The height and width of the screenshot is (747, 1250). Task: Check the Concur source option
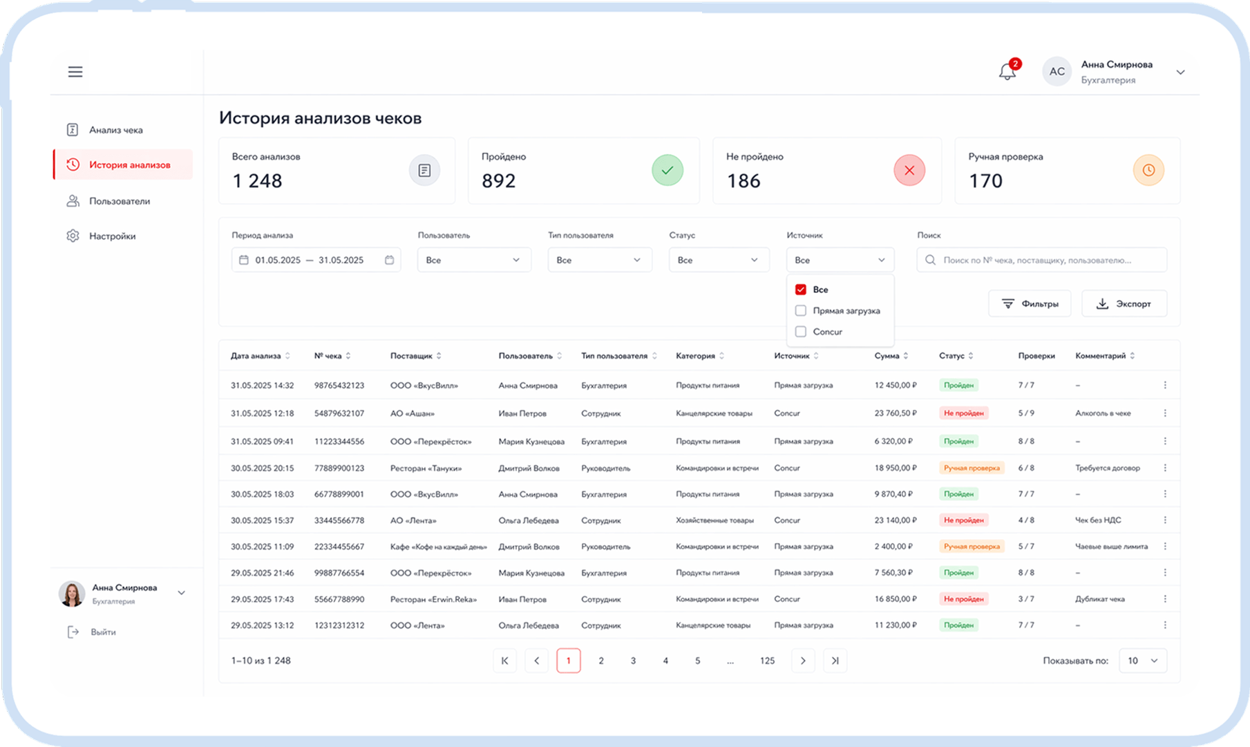click(801, 332)
